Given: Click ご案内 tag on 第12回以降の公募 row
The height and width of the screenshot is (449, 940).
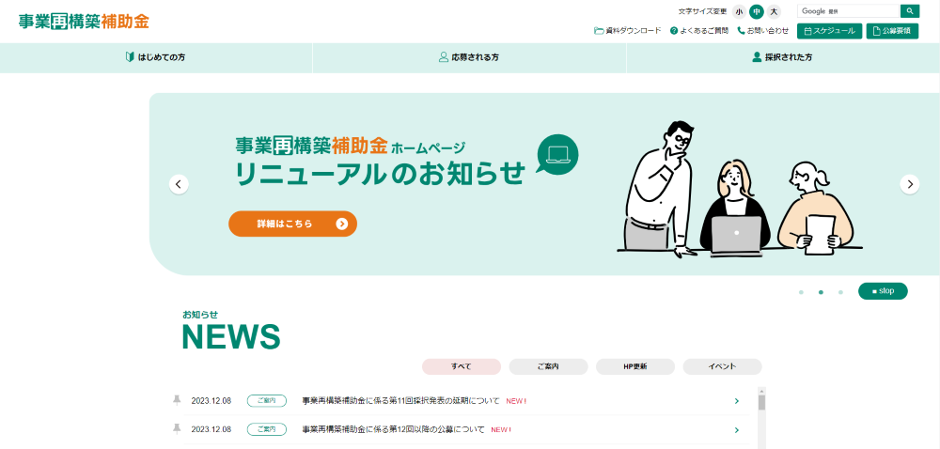Looking at the screenshot, I should click(266, 430).
